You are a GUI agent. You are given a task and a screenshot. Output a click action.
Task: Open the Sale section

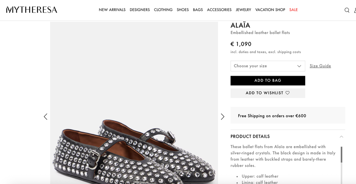[x=293, y=10]
